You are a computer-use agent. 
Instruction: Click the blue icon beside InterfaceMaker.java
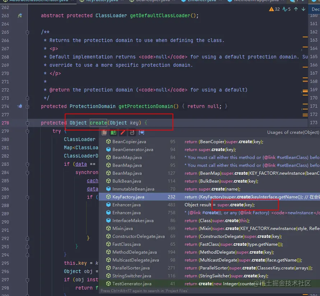(108, 221)
